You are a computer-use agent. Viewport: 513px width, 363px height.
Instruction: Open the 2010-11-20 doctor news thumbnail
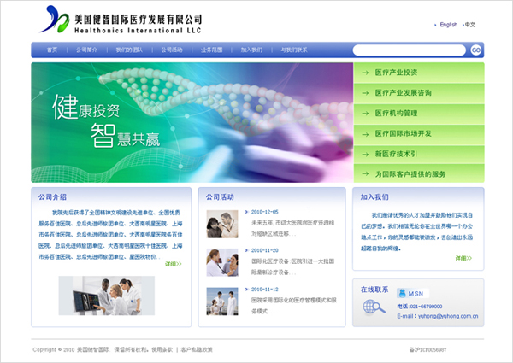[x=221, y=262]
